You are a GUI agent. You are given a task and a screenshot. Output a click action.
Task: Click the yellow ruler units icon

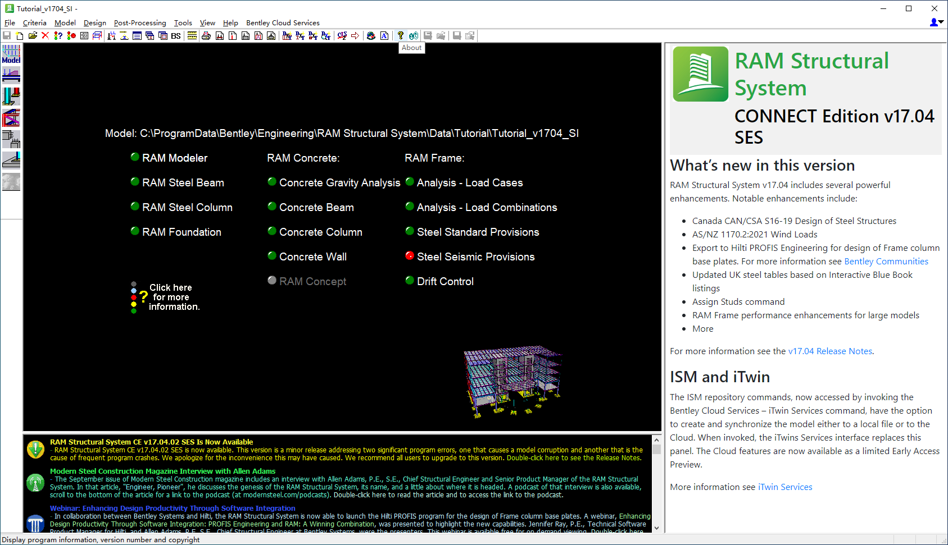pyautogui.click(x=192, y=35)
